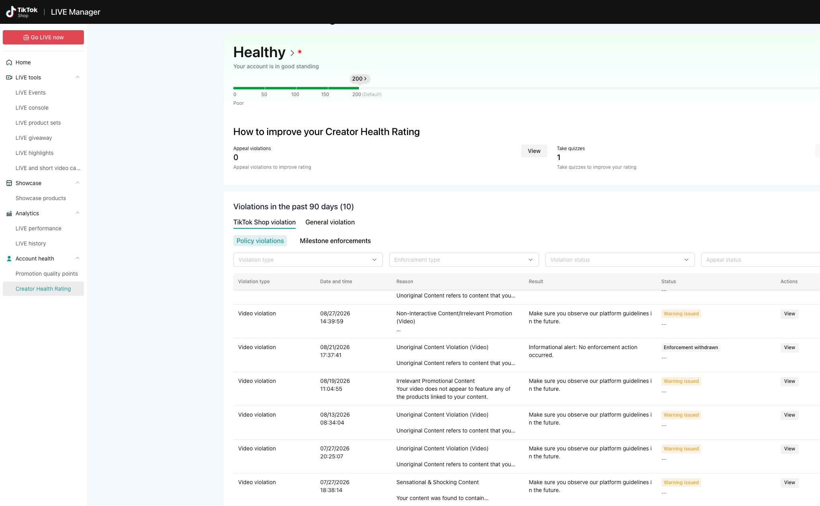Screen dimensions: 820x506
Task: Click the Showcase storefront icon
Action: (9, 183)
